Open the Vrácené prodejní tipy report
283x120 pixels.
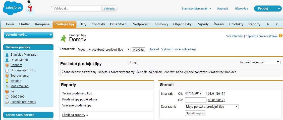coord(77,105)
